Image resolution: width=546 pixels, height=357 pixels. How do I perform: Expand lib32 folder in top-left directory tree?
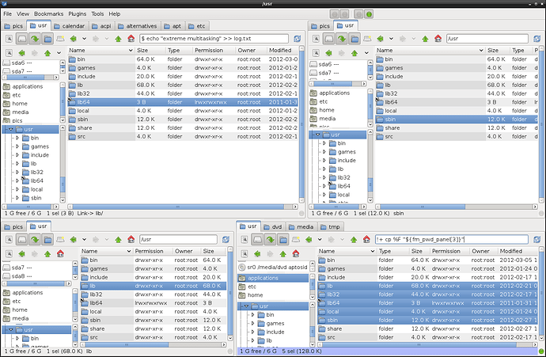(17, 172)
